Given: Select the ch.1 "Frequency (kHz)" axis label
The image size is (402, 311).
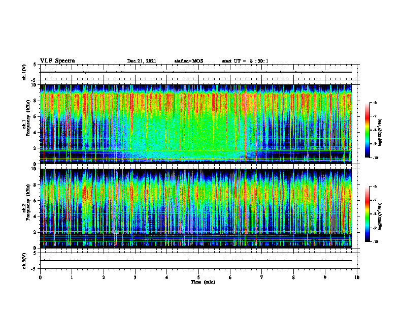Looking at the screenshot, I should (28, 118).
